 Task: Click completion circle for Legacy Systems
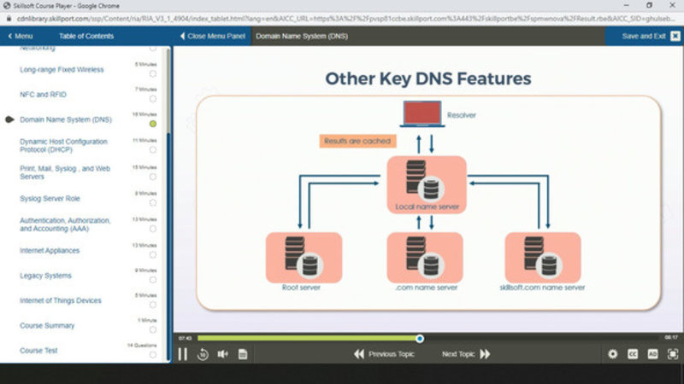(x=153, y=280)
